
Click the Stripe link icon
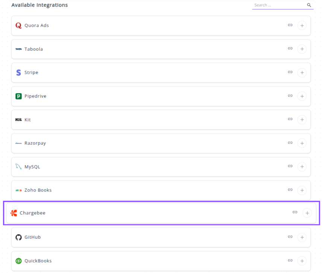(290, 72)
